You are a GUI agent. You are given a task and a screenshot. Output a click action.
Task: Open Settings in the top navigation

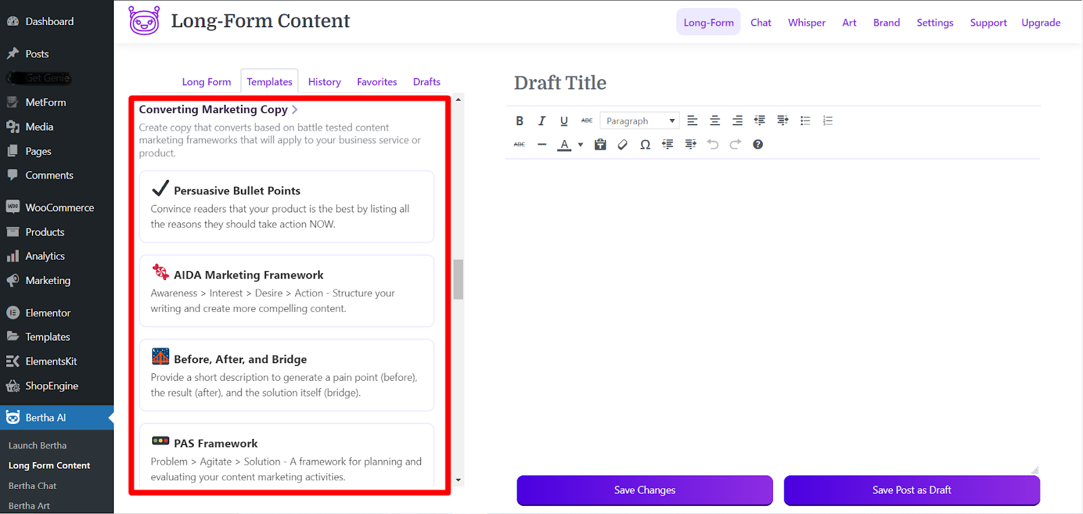pyautogui.click(x=935, y=22)
